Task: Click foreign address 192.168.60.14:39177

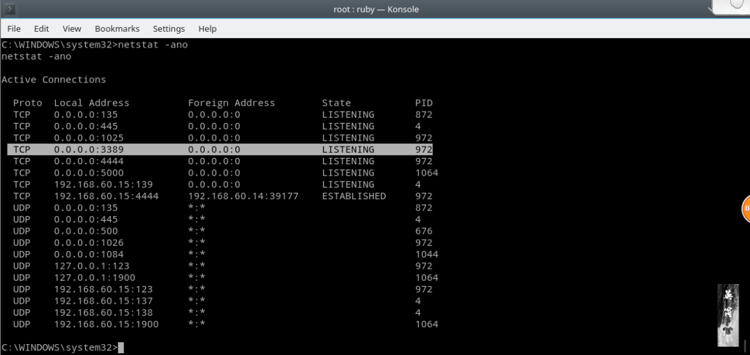Action: pos(243,196)
